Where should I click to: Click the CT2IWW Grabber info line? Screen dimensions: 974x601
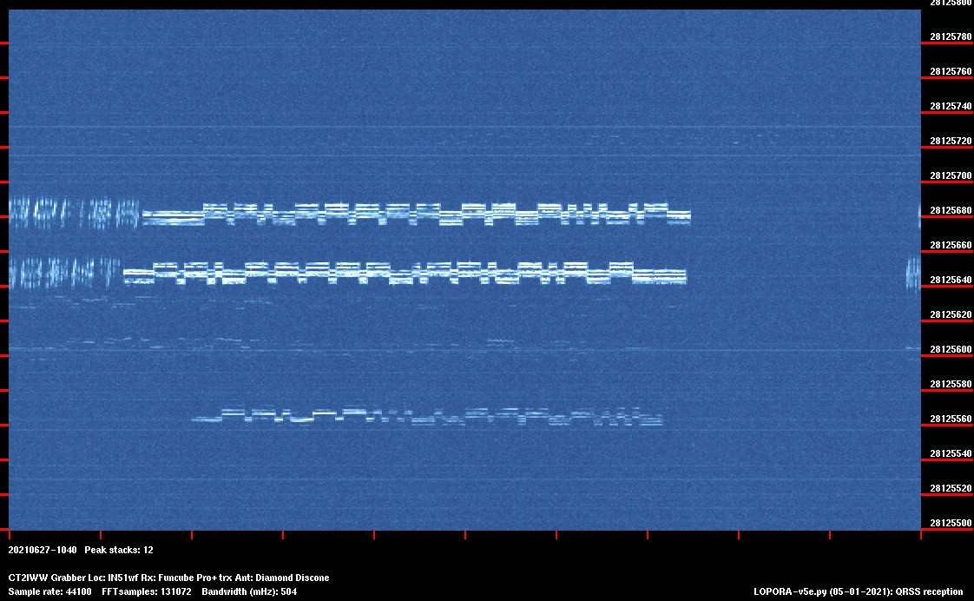point(168,578)
